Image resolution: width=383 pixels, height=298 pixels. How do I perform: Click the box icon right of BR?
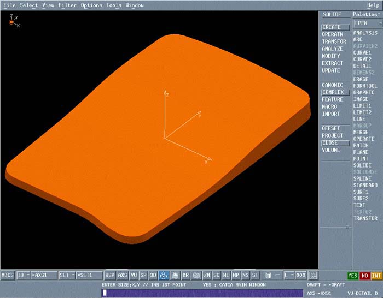[x=196, y=276]
